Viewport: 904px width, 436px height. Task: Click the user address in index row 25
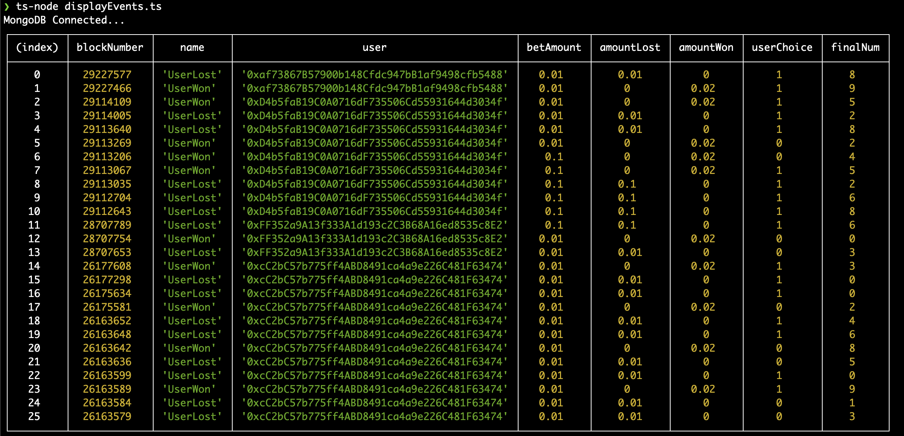pyautogui.click(x=374, y=417)
